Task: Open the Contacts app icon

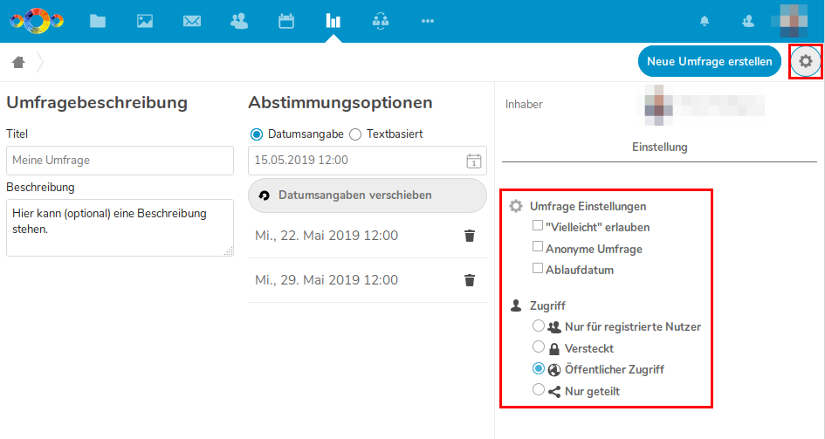Action: pyautogui.click(x=239, y=21)
